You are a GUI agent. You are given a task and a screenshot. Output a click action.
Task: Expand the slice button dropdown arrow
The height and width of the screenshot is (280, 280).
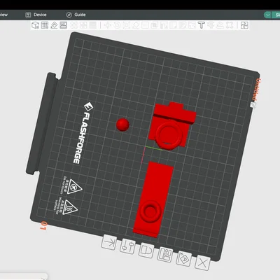[x=267, y=15]
